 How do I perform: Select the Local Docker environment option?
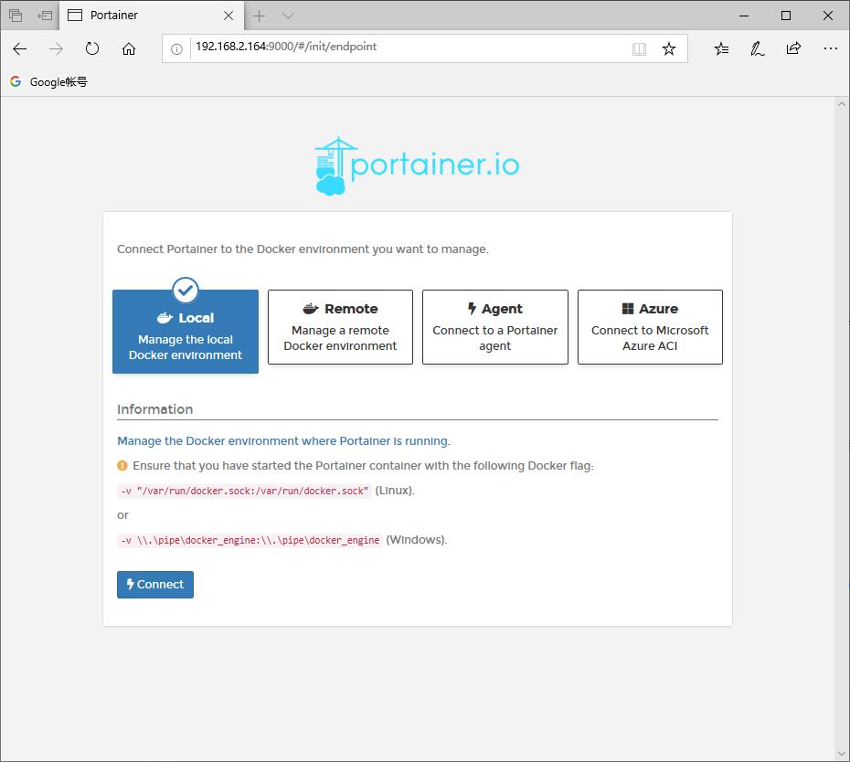tap(186, 333)
